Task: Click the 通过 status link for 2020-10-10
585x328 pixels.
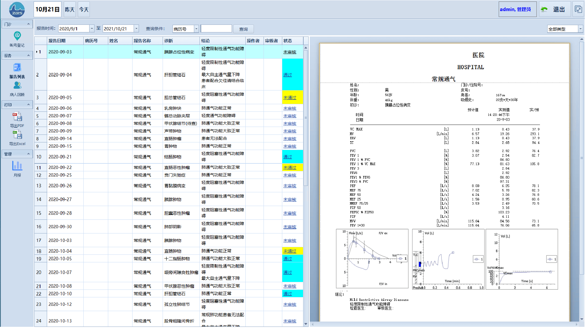Action: tap(288, 294)
